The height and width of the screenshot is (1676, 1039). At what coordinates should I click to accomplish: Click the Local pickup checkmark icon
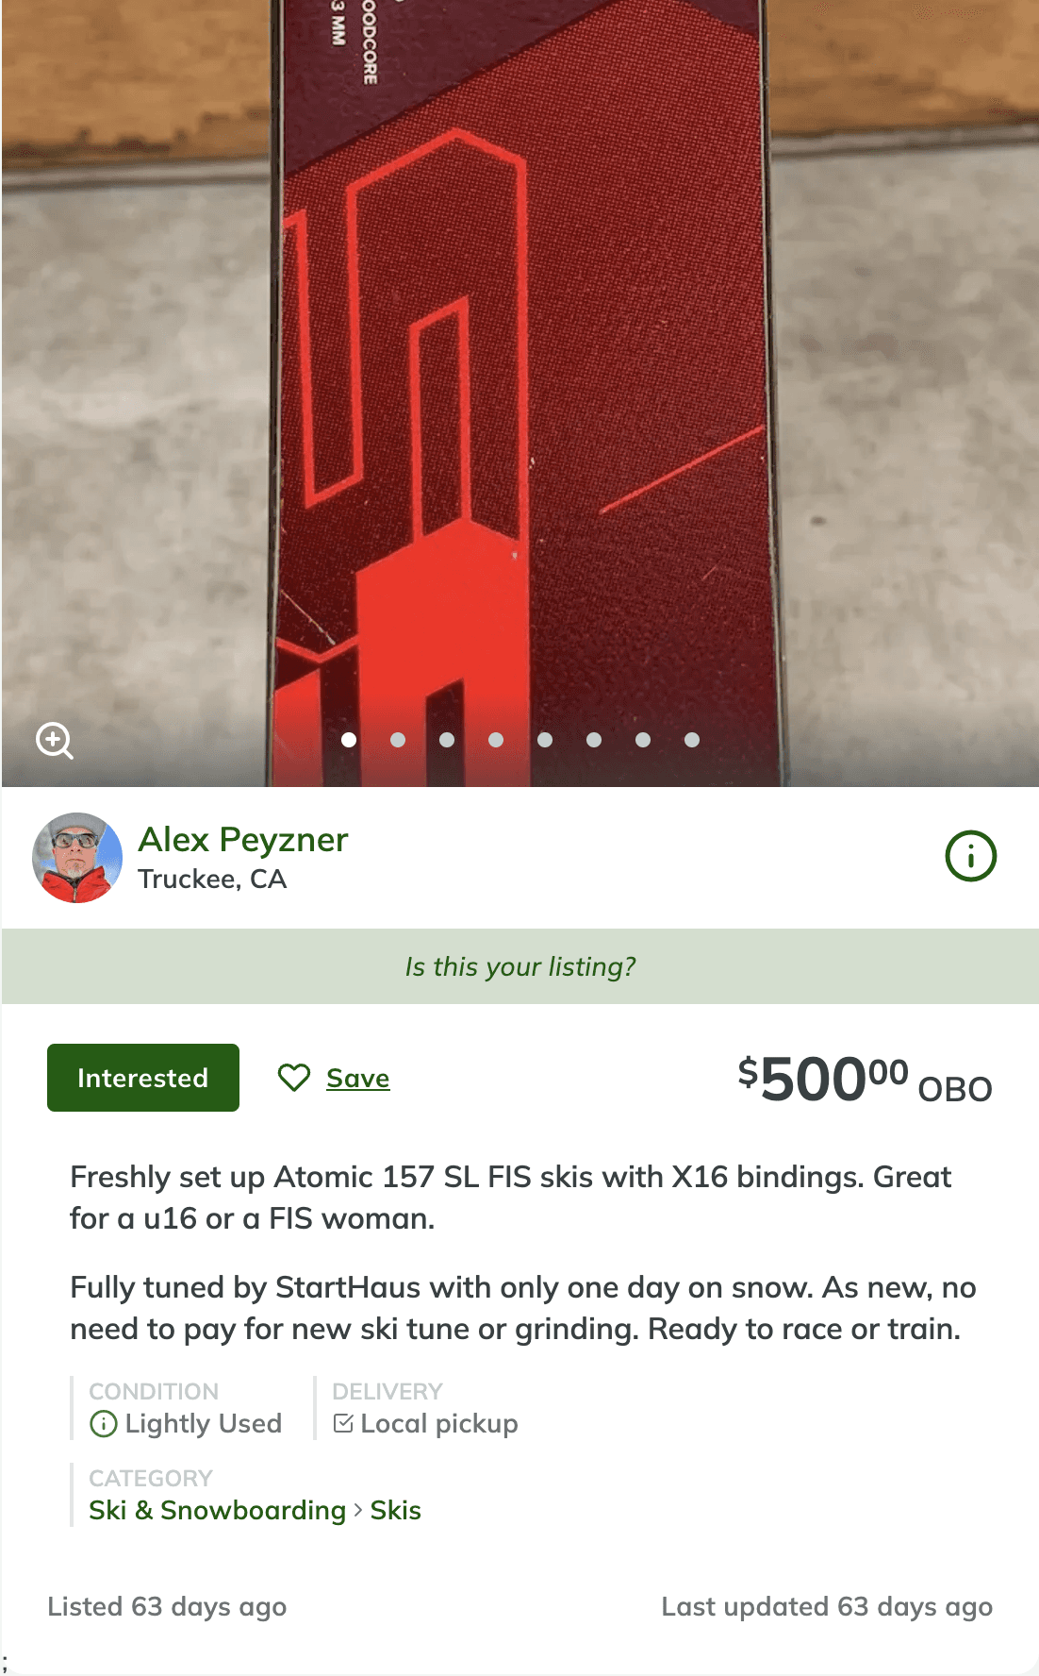[343, 1423]
